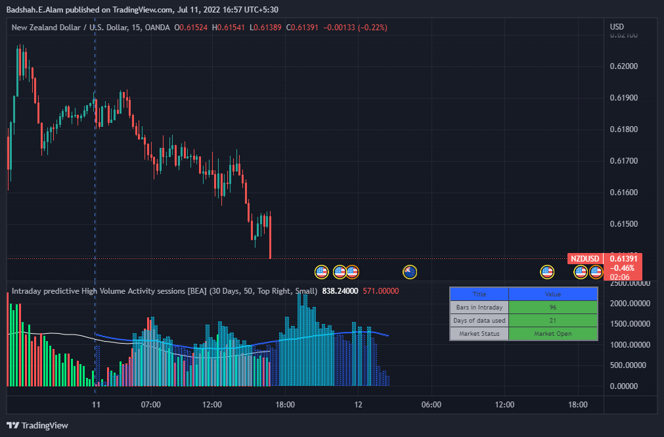Click the 02:06 bar countdown timer
664x437 pixels.
pyautogui.click(x=619, y=277)
